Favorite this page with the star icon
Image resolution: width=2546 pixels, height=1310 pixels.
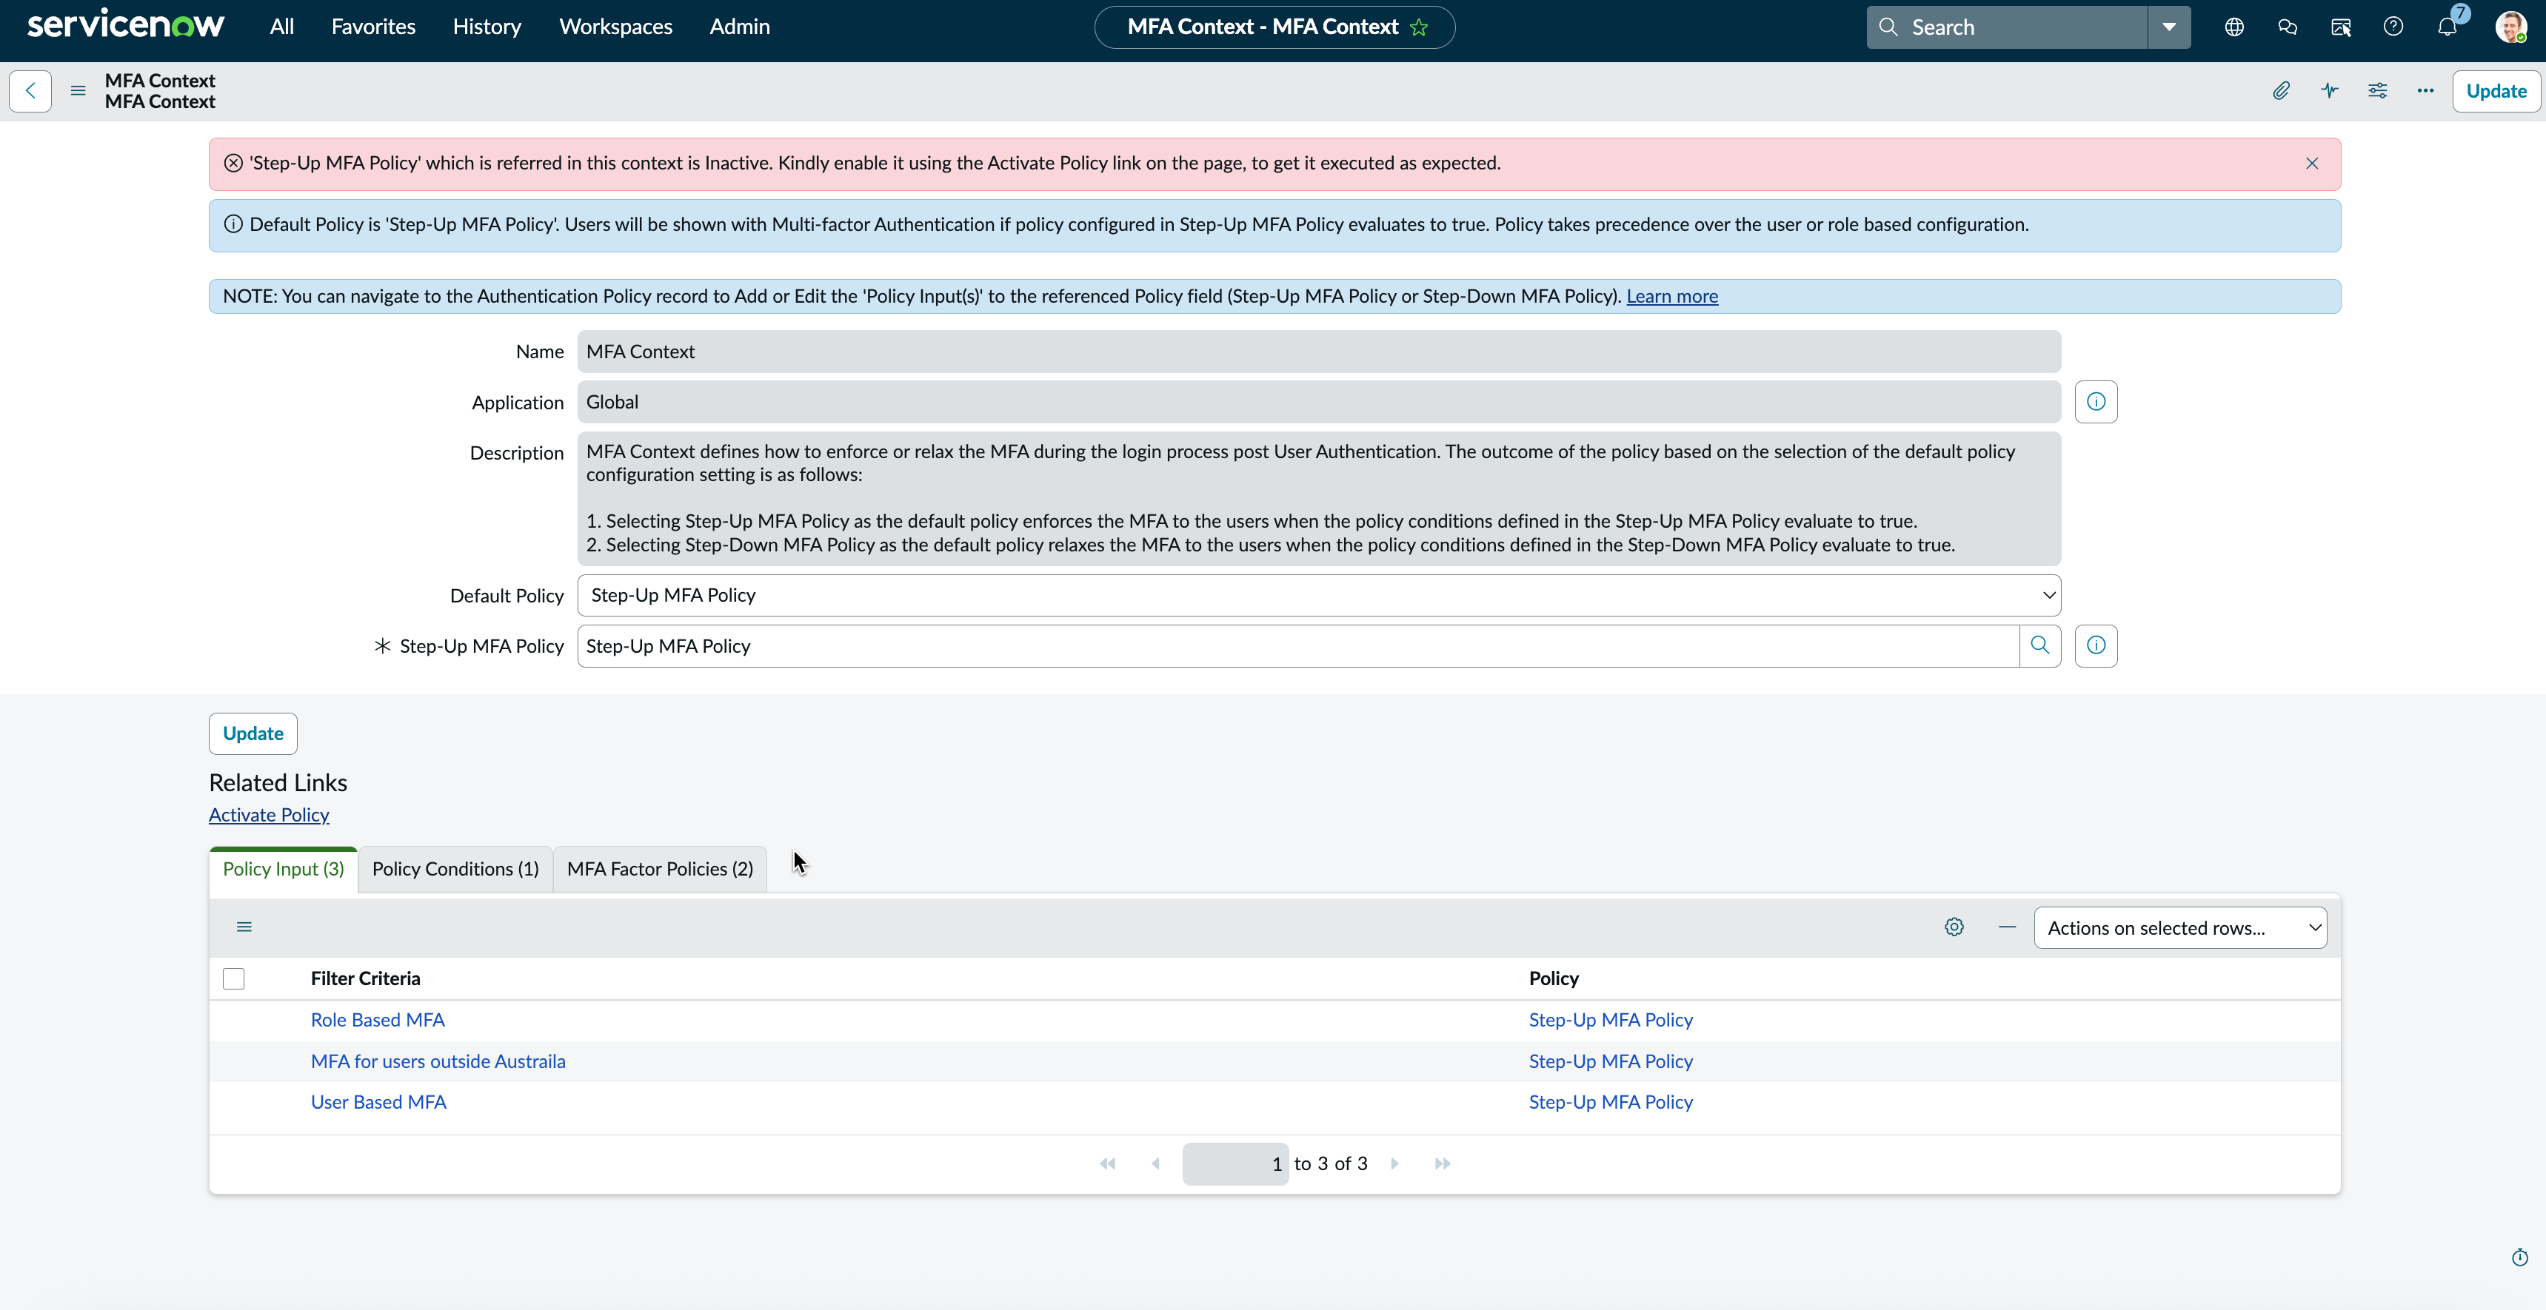pos(1420,27)
